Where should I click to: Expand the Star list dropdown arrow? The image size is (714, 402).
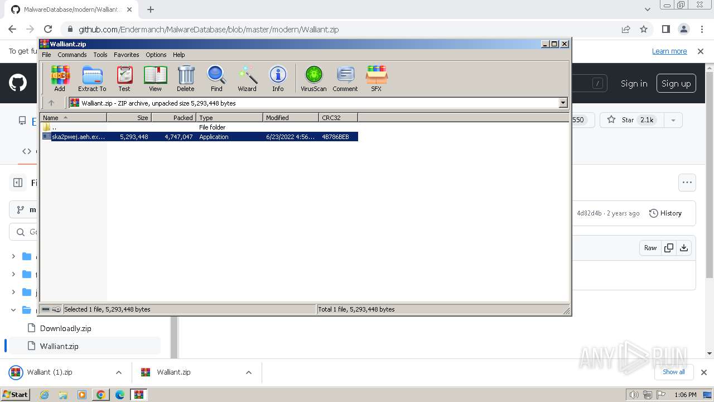pyautogui.click(x=673, y=120)
